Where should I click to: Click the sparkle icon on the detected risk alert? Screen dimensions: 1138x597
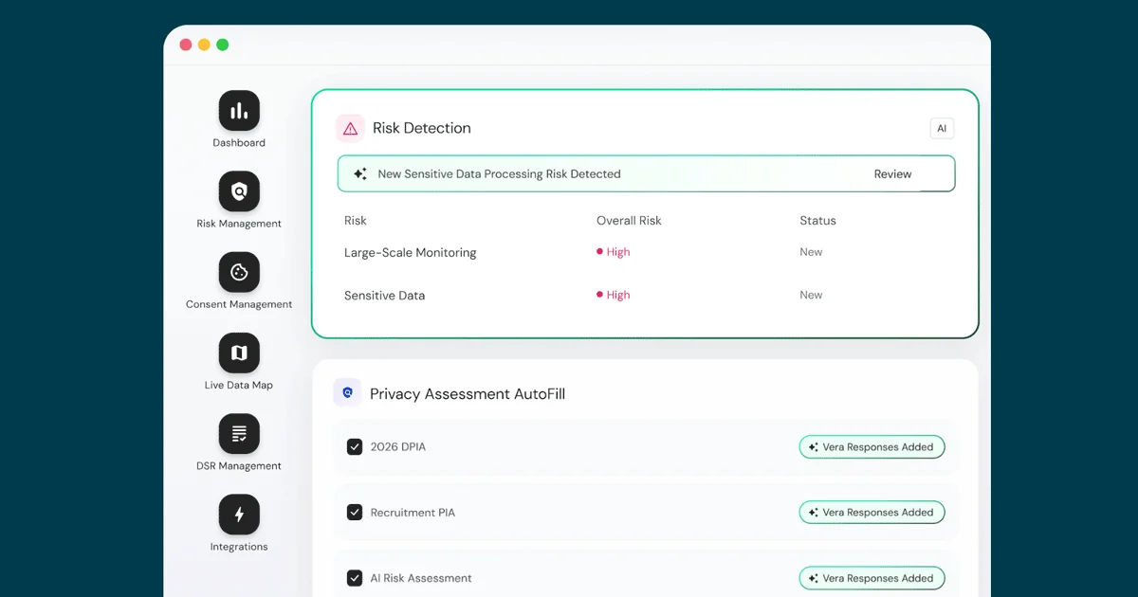(358, 173)
